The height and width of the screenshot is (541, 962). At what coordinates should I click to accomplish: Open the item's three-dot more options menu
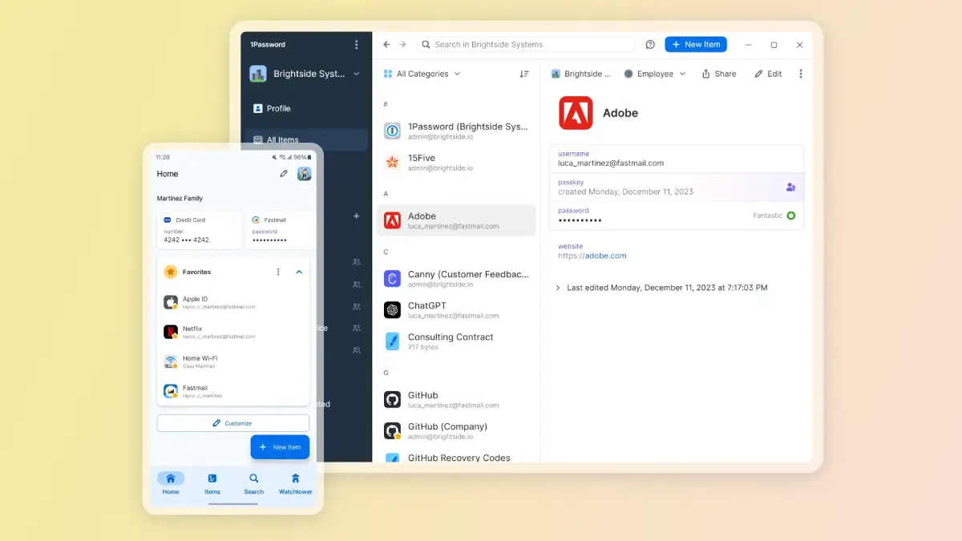pos(800,74)
